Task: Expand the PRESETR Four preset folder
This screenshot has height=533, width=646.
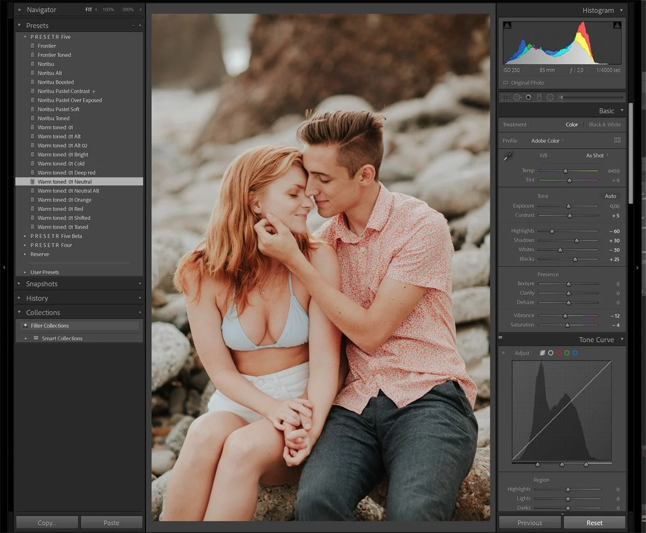Action: point(25,245)
